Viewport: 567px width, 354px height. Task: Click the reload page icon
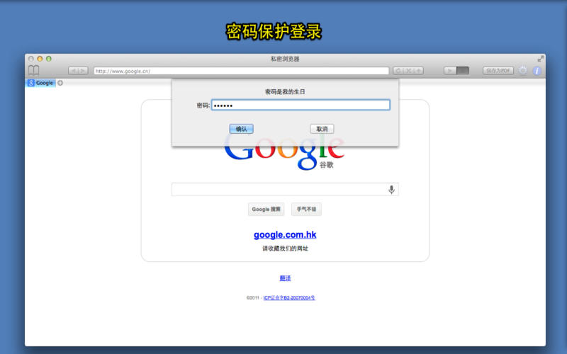click(398, 71)
